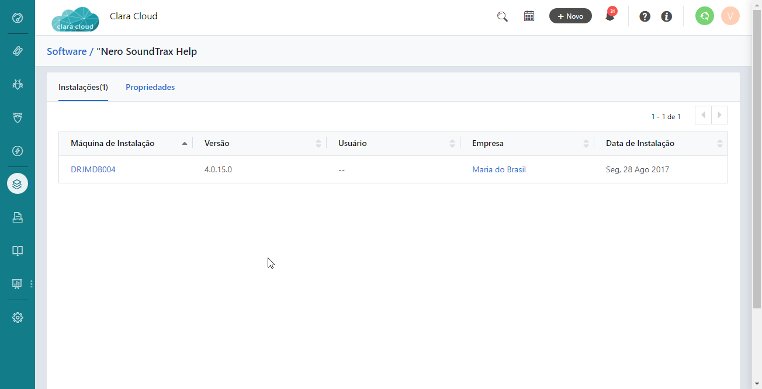
Task: Open the calendar icon in header
Action: 529,16
